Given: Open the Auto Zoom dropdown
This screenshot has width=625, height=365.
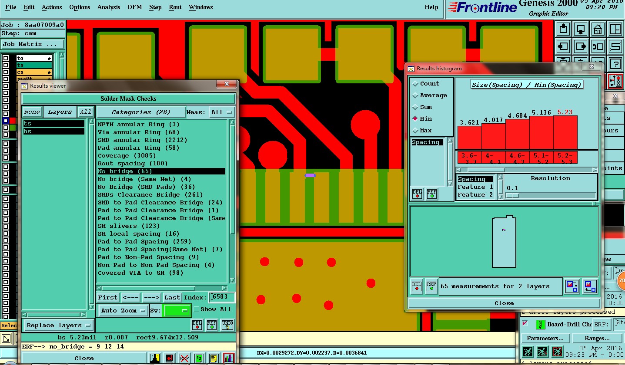Looking at the screenshot, I should pyautogui.click(x=124, y=311).
